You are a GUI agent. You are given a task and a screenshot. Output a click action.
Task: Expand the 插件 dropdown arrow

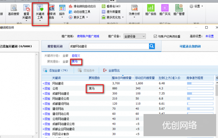(62, 17)
